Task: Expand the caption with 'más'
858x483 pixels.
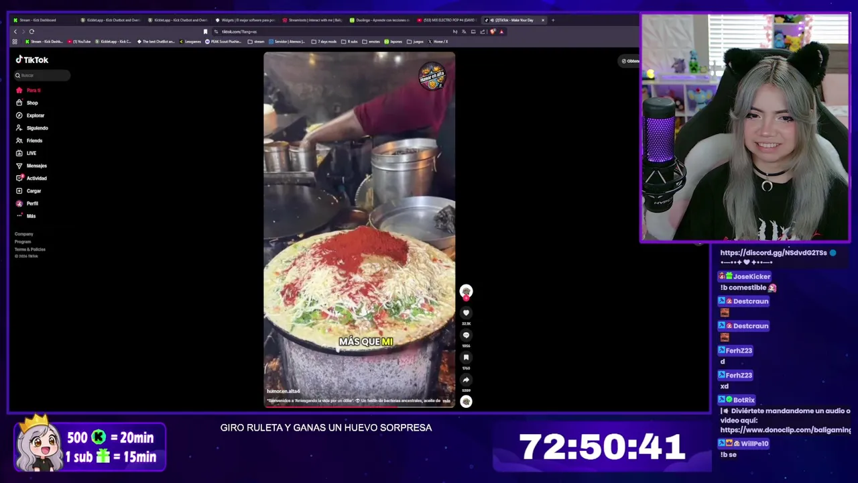Action: click(x=446, y=400)
